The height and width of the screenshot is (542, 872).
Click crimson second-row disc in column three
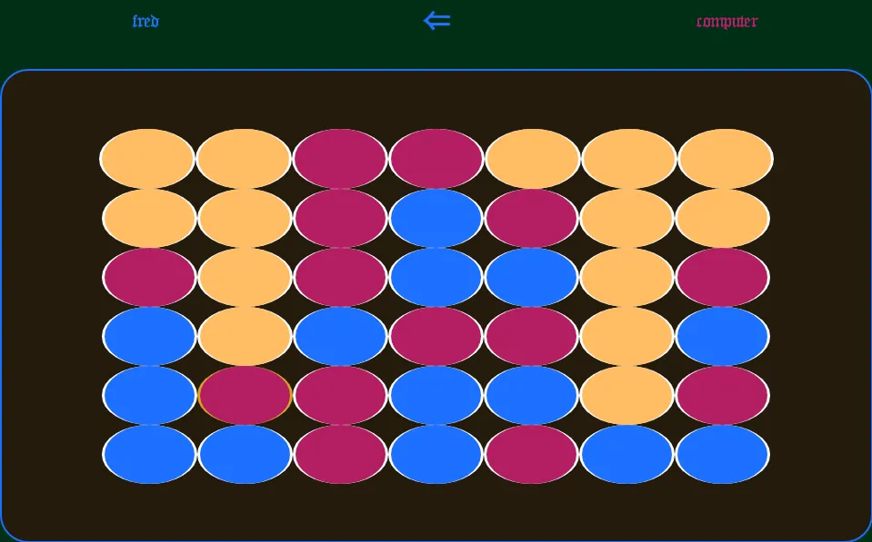point(340,218)
